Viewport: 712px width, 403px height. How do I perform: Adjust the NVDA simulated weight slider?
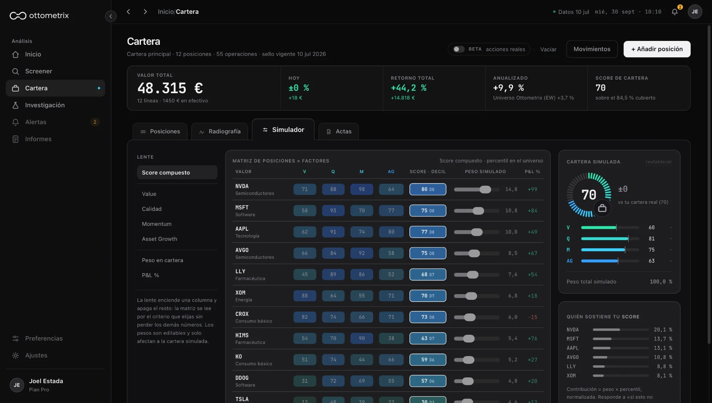click(476, 190)
